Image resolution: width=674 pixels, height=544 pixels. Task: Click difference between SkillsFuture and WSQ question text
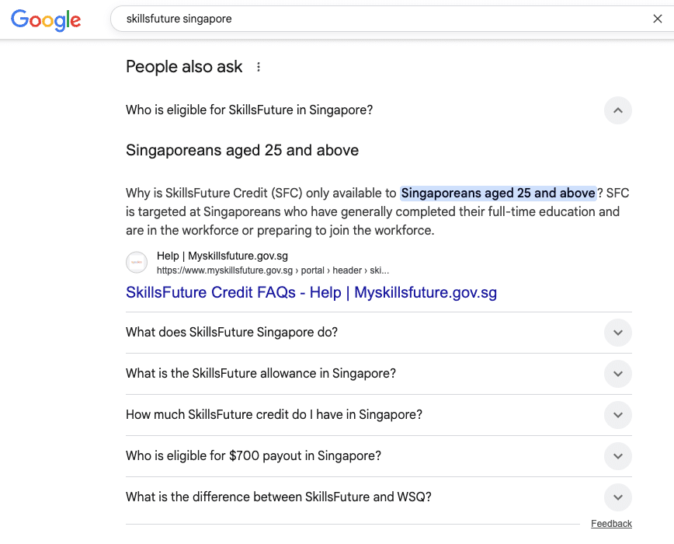[x=279, y=497]
